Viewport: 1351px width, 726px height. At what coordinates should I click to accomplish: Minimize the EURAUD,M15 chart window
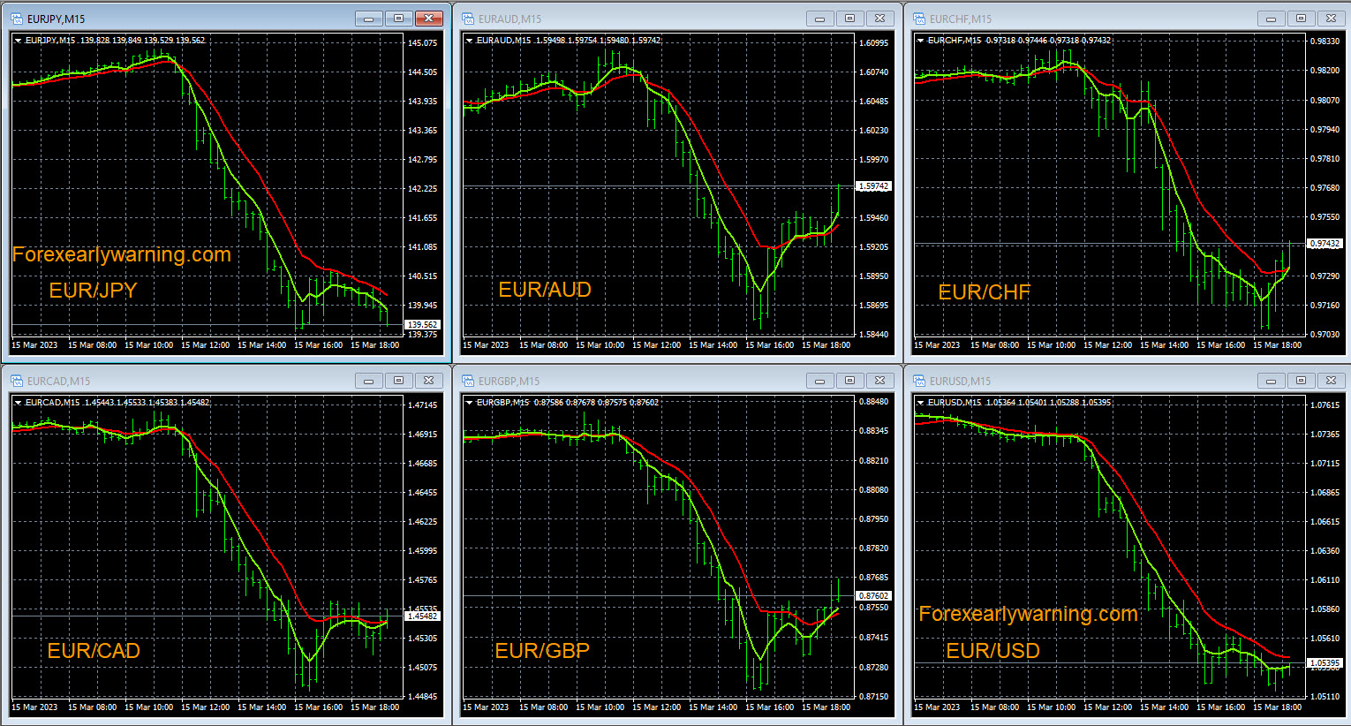(819, 19)
